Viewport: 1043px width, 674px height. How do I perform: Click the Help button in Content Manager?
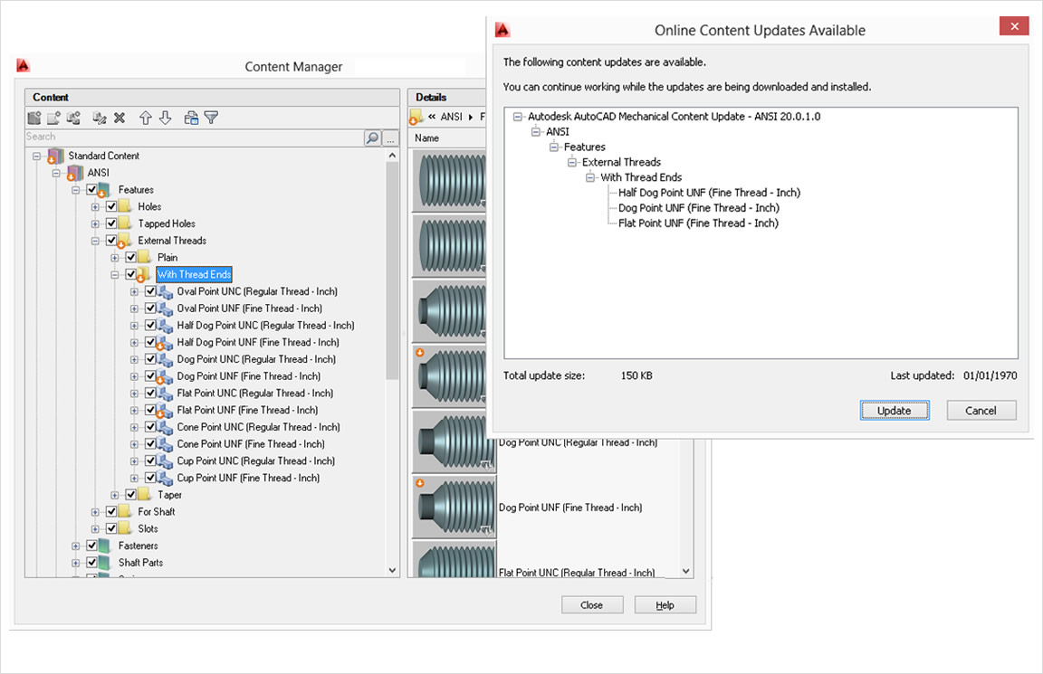coord(665,605)
